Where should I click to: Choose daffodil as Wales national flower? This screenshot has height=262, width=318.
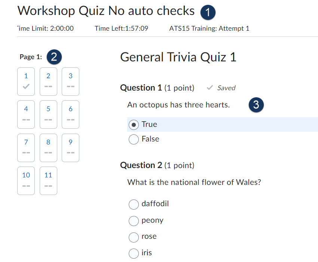pyautogui.click(x=134, y=204)
